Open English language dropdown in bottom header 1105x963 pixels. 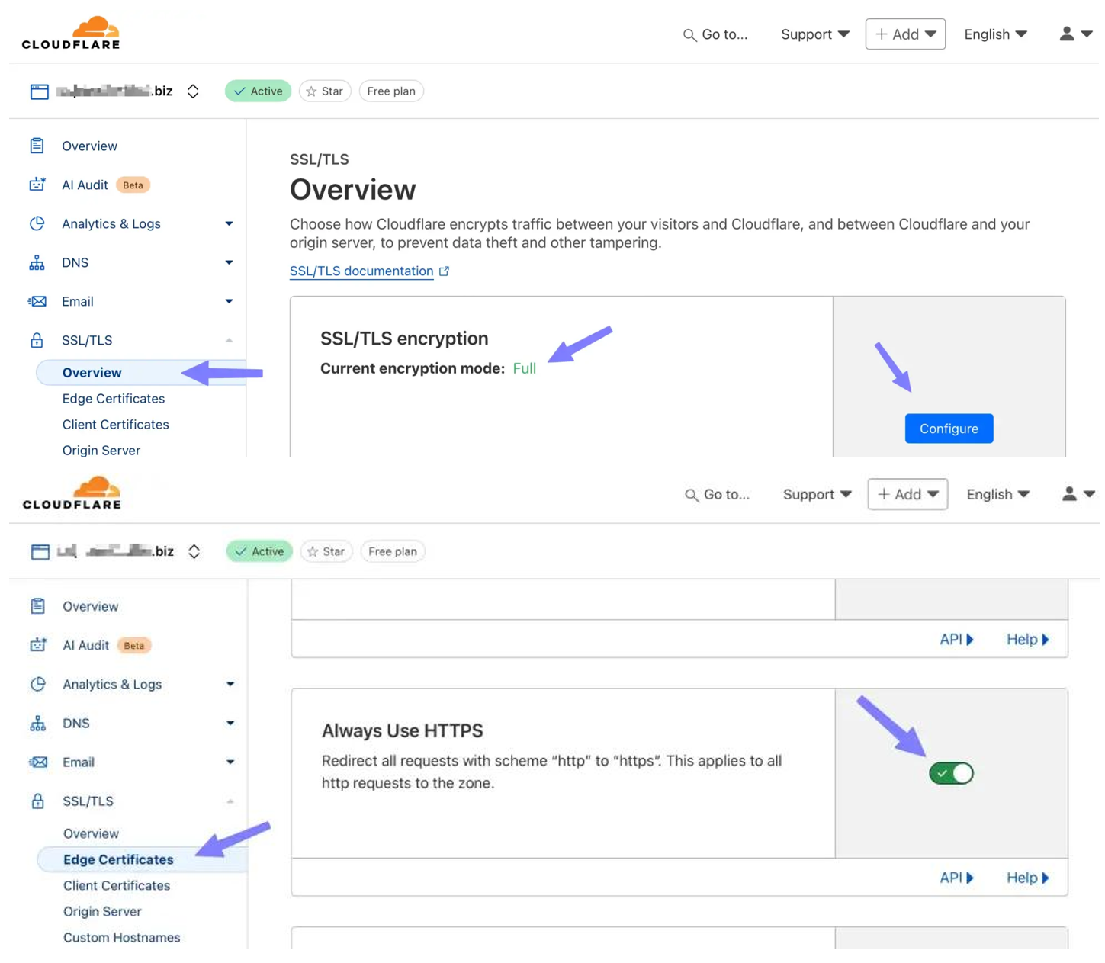[x=997, y=494]
